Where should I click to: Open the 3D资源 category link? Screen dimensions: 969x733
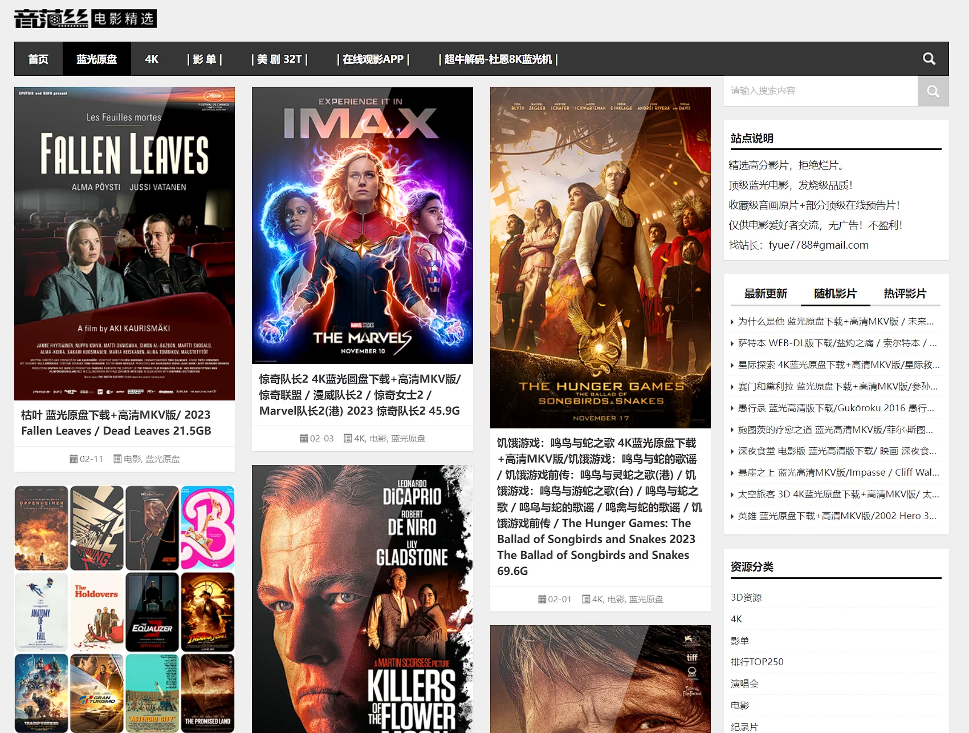[746, 597]
